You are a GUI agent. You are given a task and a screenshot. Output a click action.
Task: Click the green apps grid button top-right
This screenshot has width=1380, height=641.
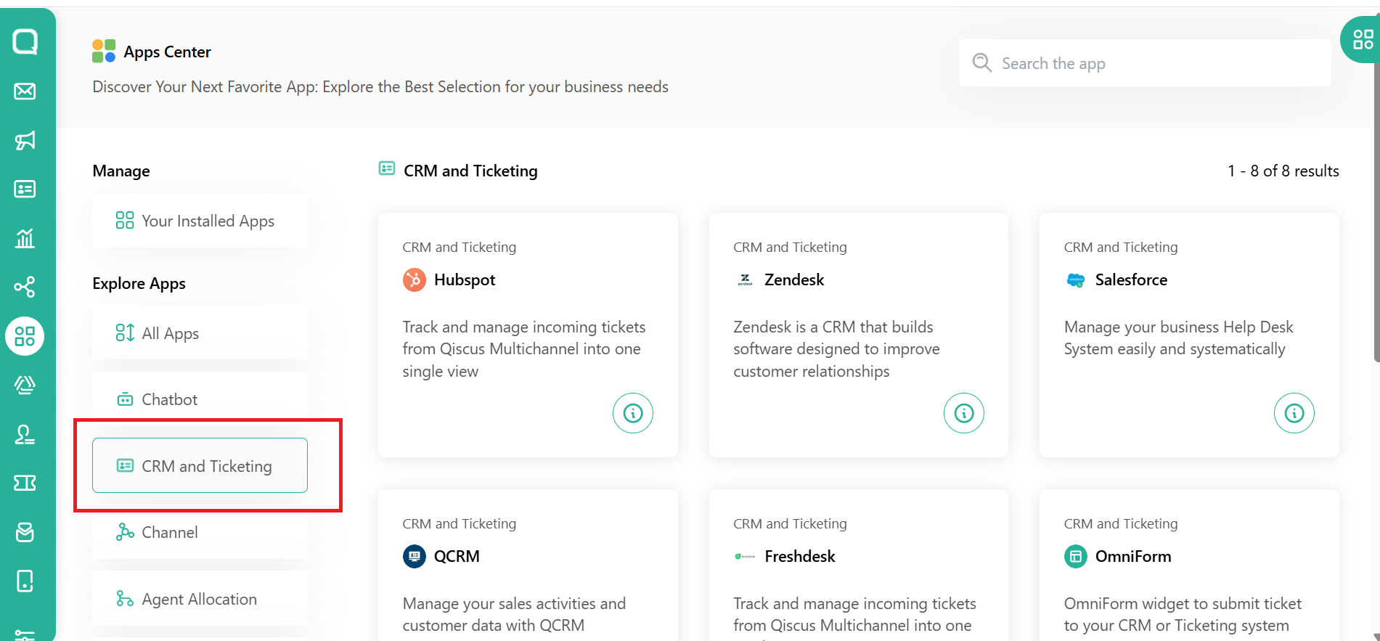pyautogui.click(x=1362, y=40)
